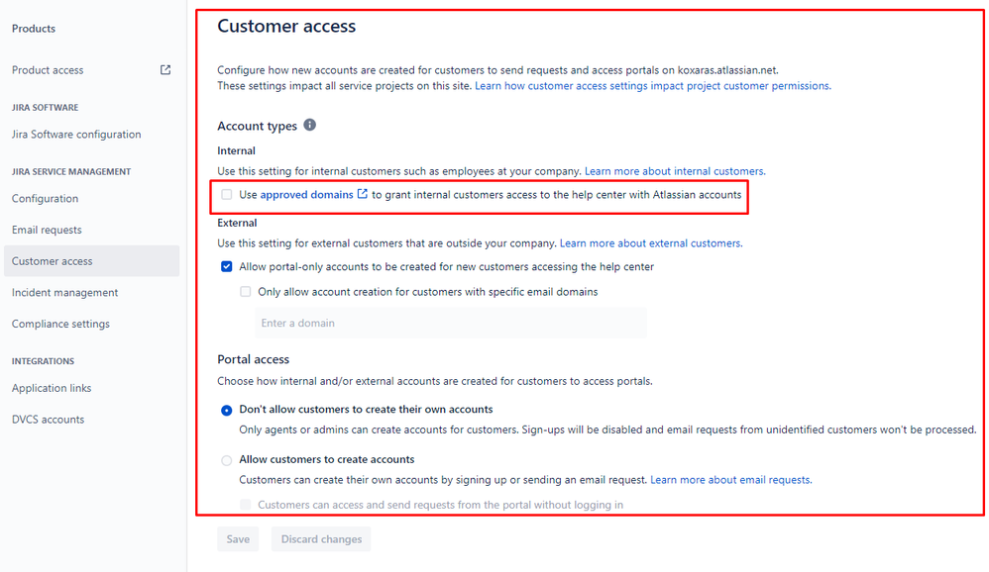Open Learn more about email requests

(730, 479)
